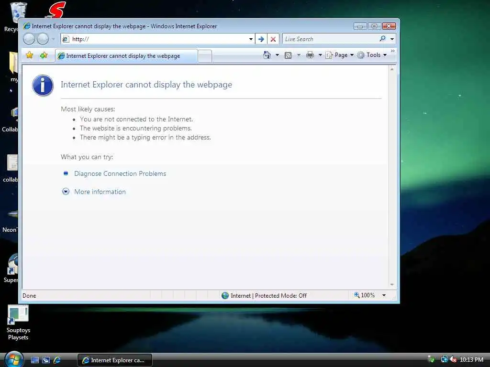Select the red S desktop icon
The width and height of the screenshot is (490, 367).
[56, 10]
